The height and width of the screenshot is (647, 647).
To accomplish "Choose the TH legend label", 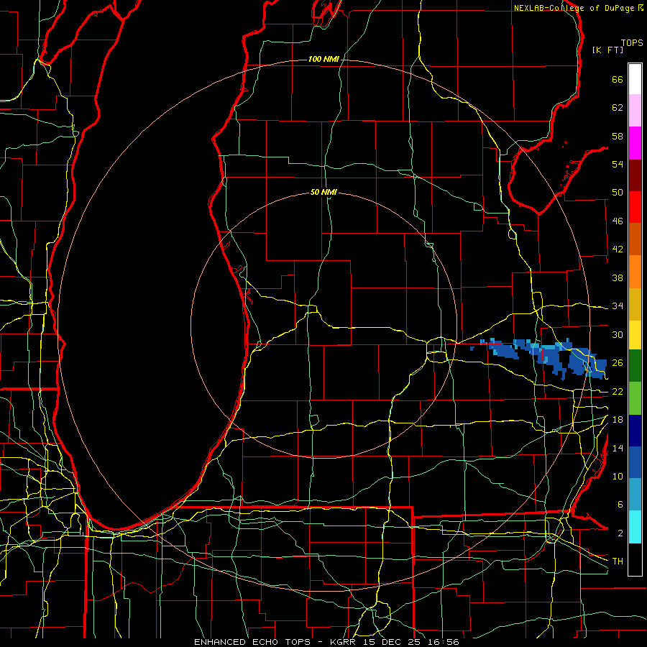I will (618, 561).
